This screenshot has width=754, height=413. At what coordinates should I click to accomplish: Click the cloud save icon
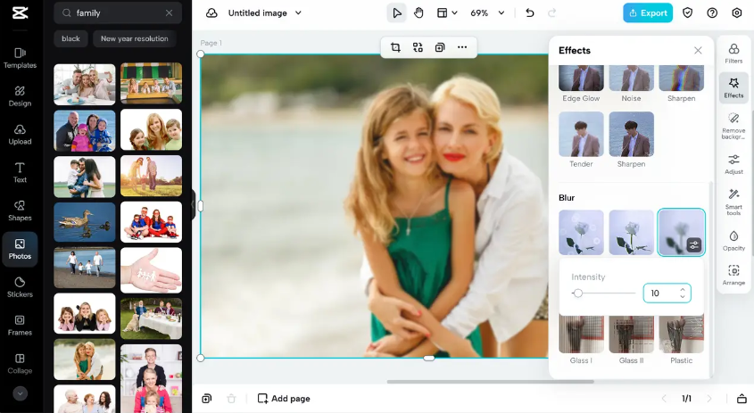click(x=211, y=13)
